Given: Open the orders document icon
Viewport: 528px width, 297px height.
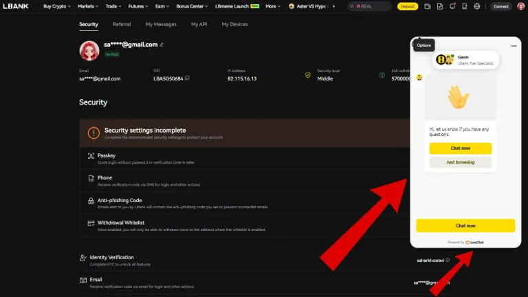Looking at the screenshot, I should pyautogui.click(x=440, y=6).
